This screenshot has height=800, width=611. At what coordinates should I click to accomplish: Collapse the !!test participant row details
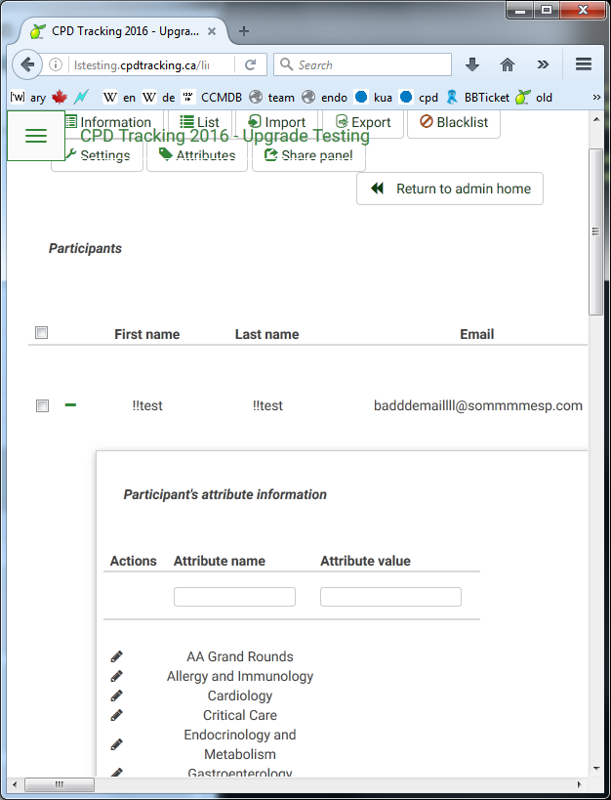[x=70, y=404]
